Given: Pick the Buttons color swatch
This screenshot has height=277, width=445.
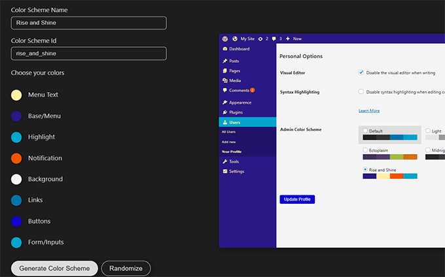Looking at the screenshot, I should point(16,221).
